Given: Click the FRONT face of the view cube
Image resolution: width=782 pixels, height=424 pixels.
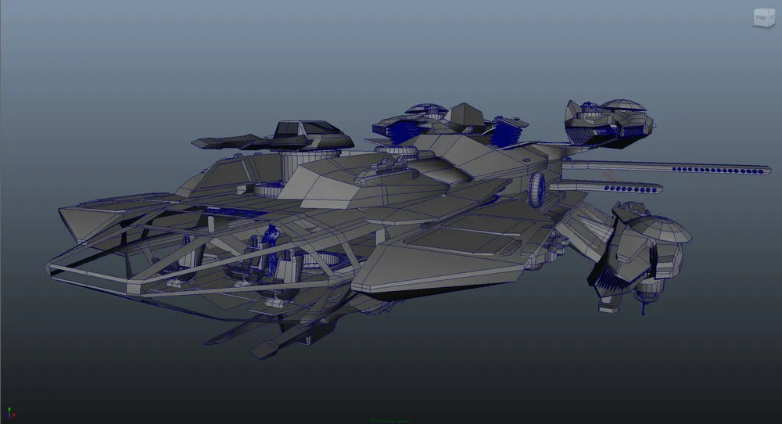Looking at the screenshot, I should (x=761, y=19).
